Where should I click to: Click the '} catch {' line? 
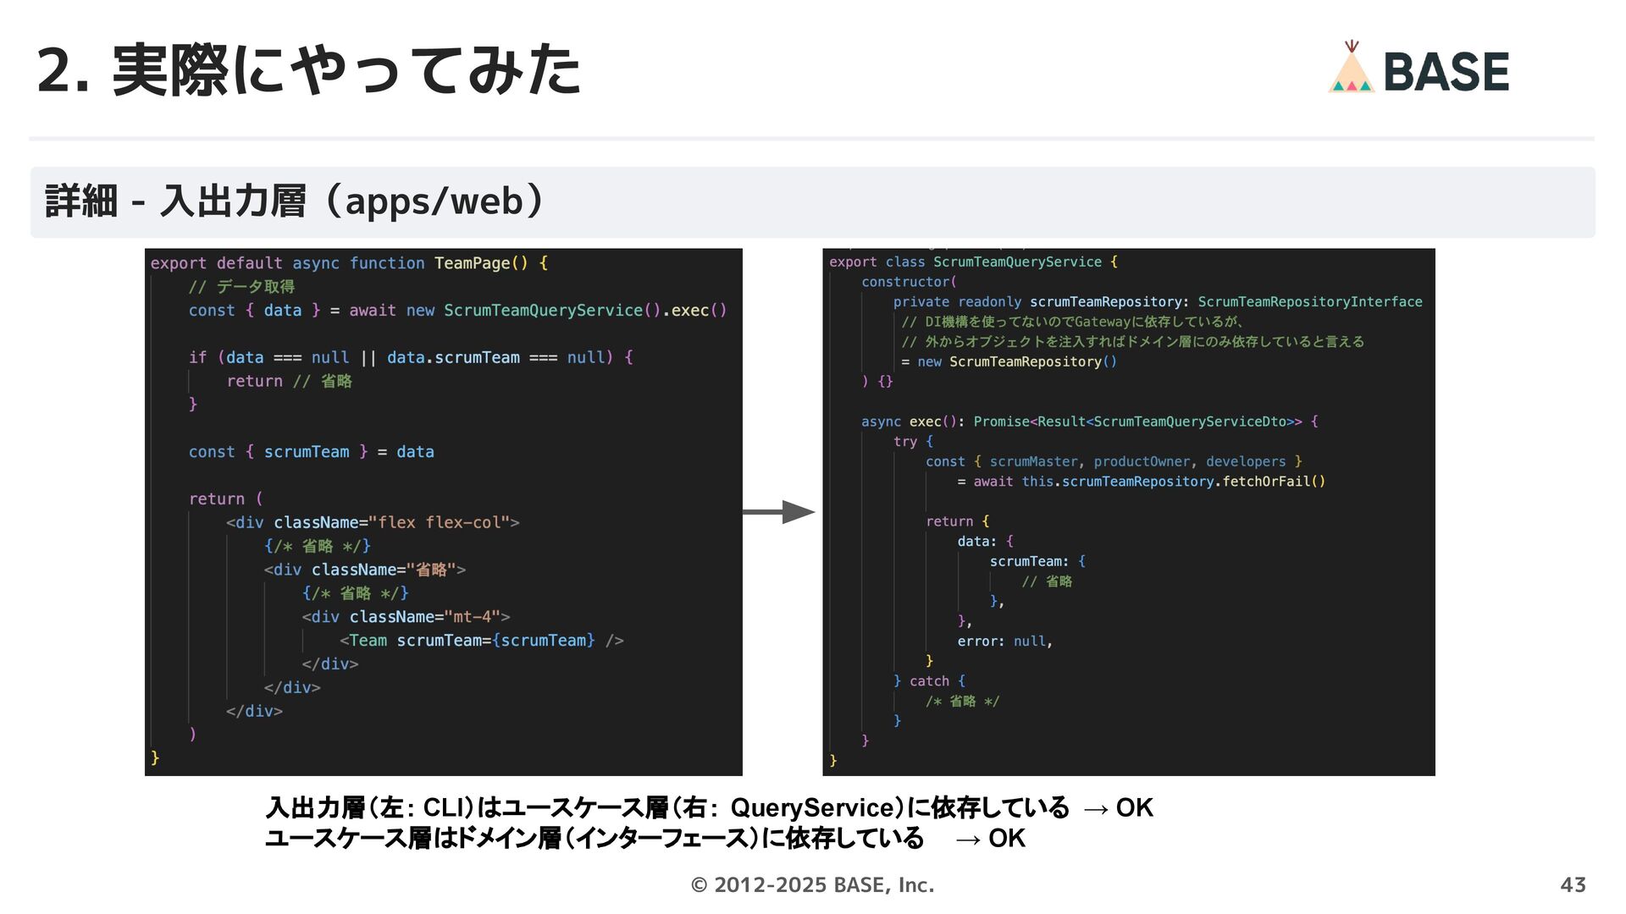(929, 681)
